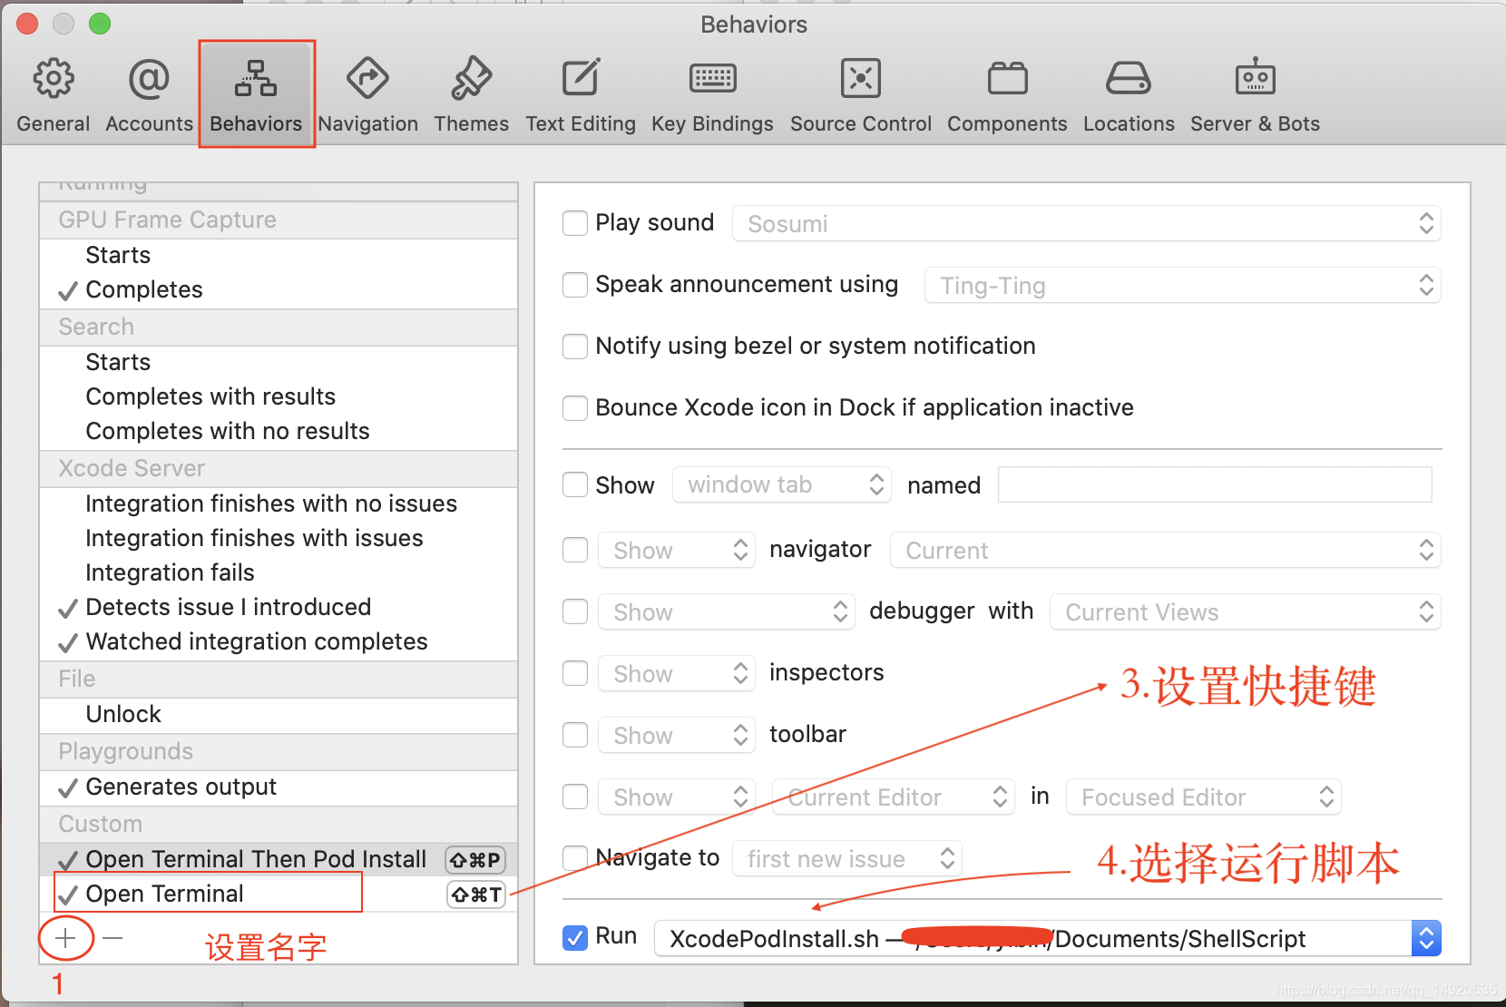Select Integration fails behavior
Screen dimensions: 1506x1007
(279, 573)
